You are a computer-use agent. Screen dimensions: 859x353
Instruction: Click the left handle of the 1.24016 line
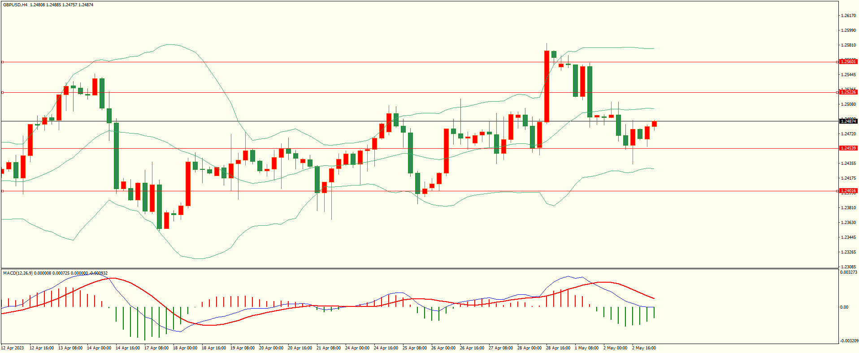pos(2,191)
